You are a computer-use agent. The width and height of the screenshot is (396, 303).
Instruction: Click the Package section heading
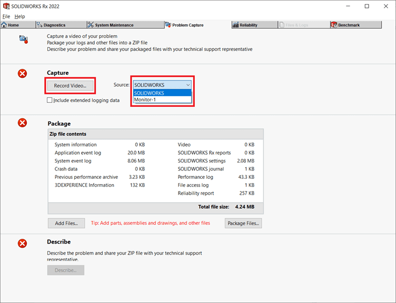[59, 124]
